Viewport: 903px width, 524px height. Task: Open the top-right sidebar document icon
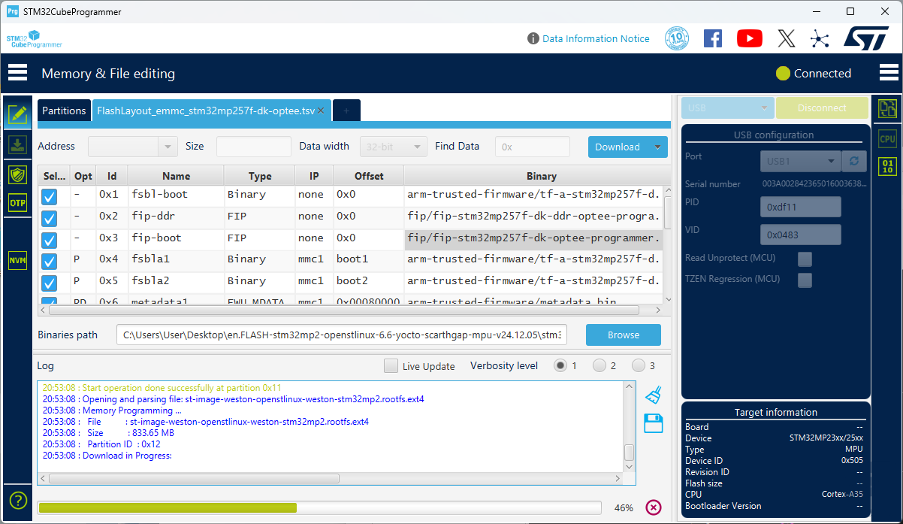(x=887, y=109)
